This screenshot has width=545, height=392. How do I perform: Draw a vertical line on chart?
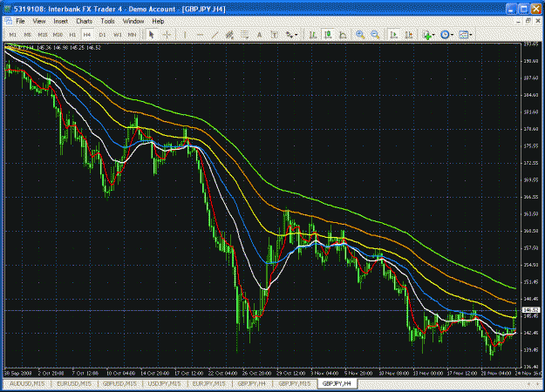(x=185, y=35)
